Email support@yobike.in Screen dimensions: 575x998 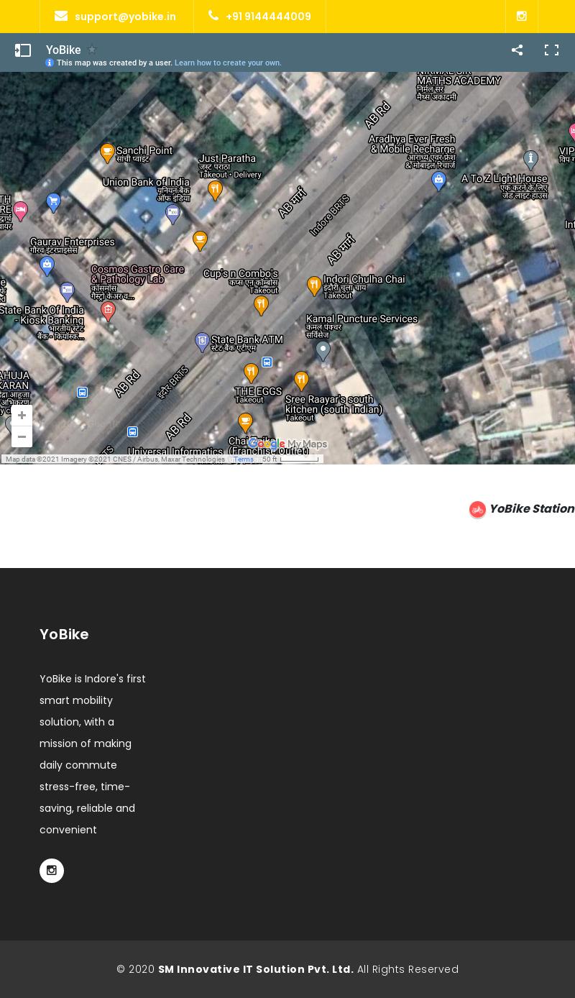point(115,16)
